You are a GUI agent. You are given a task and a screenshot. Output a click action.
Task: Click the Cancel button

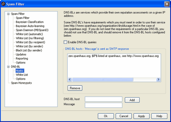point(124,116)
